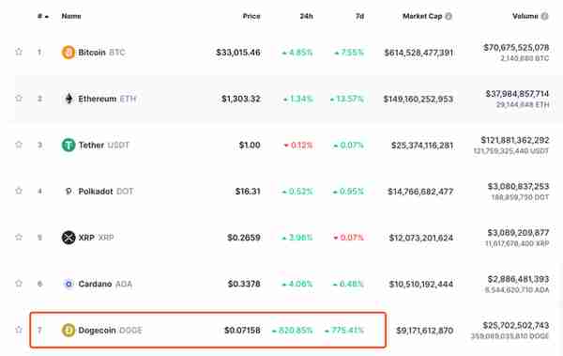563x356 pixels.
Task: Sort table by 7d column header
Action: pyautogui.click(x=359, y=16)
